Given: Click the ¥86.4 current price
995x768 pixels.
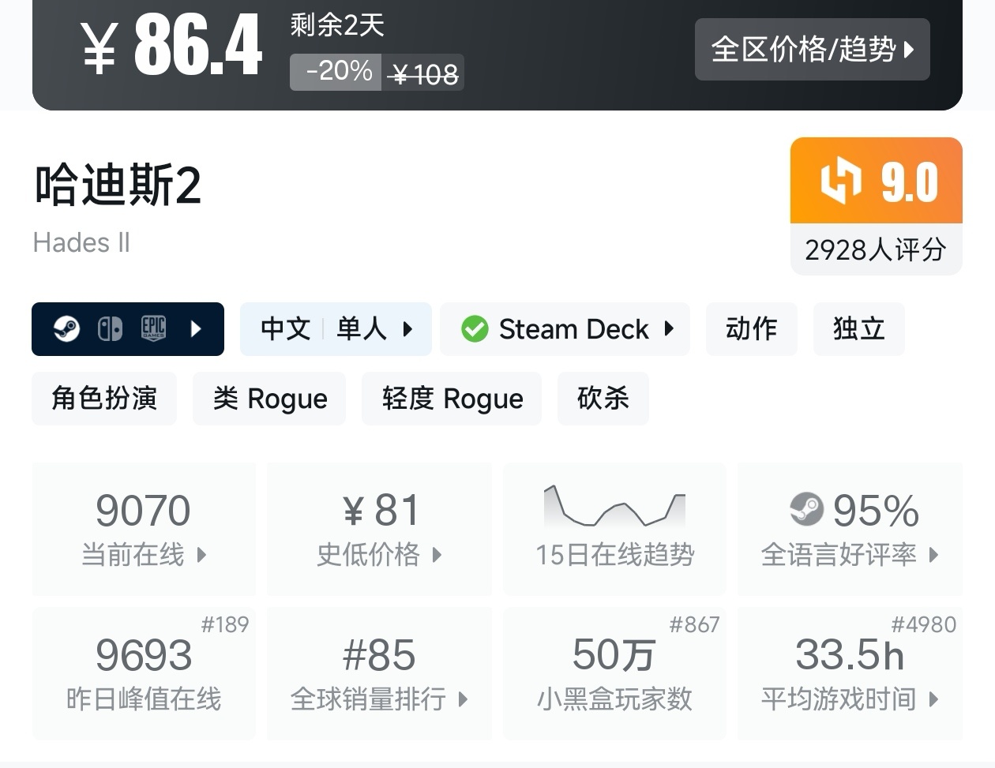Looking at the screenshot, I should [171, 47].
